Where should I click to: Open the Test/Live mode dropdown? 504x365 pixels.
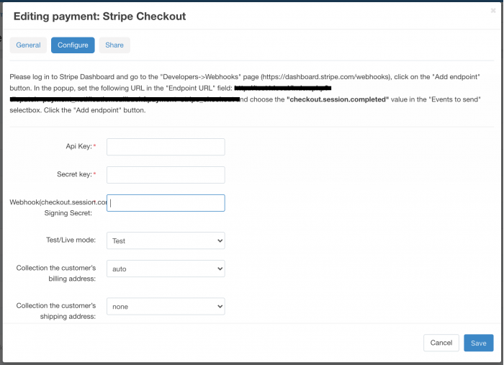click(x=166, y=240)
